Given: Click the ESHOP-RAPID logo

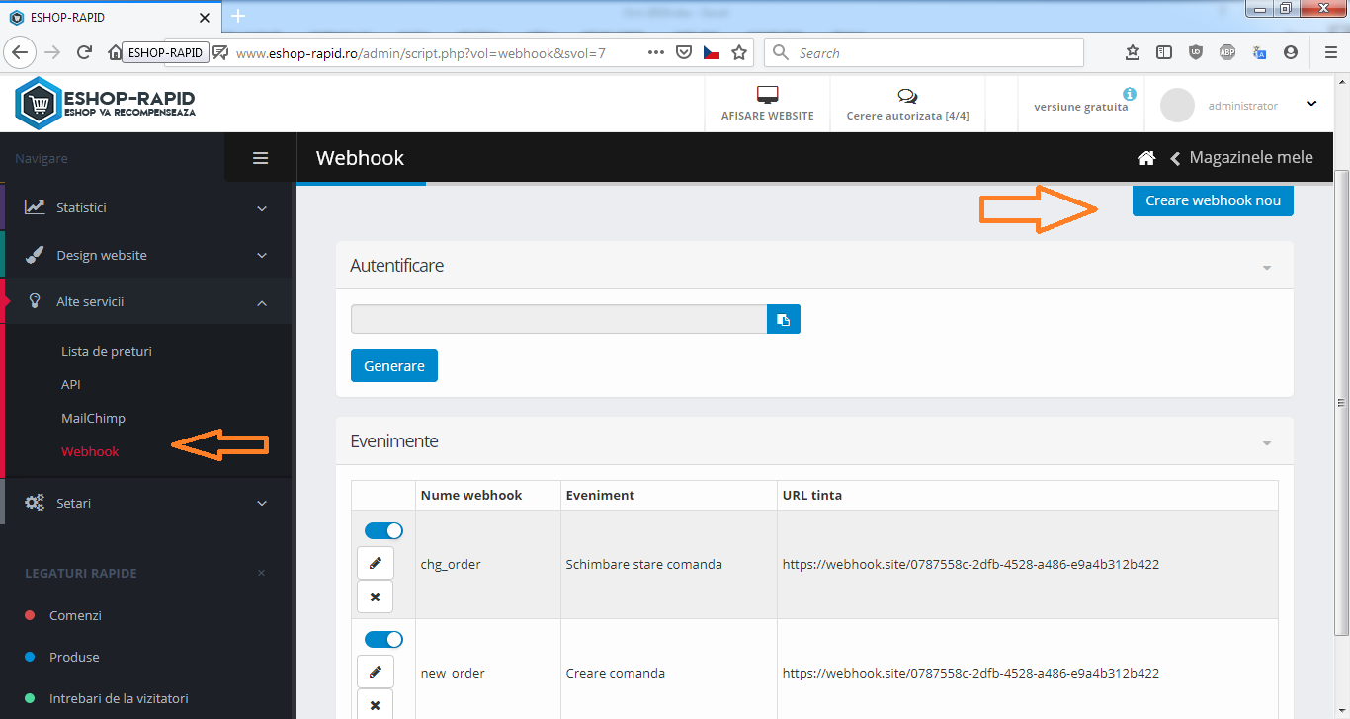Looking at the screenshot, I should [x=105, y=104].
